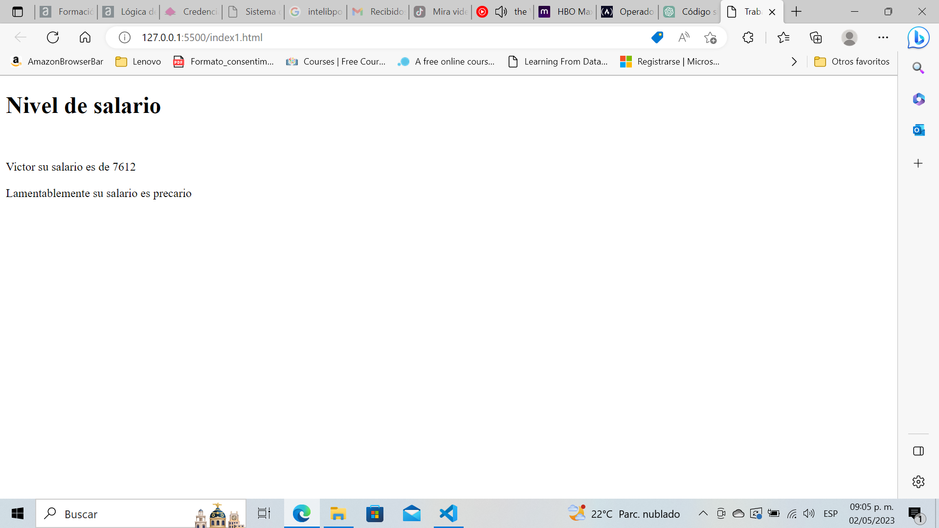
Task: Open sidebar search icon
Action: tap(918, 68)
